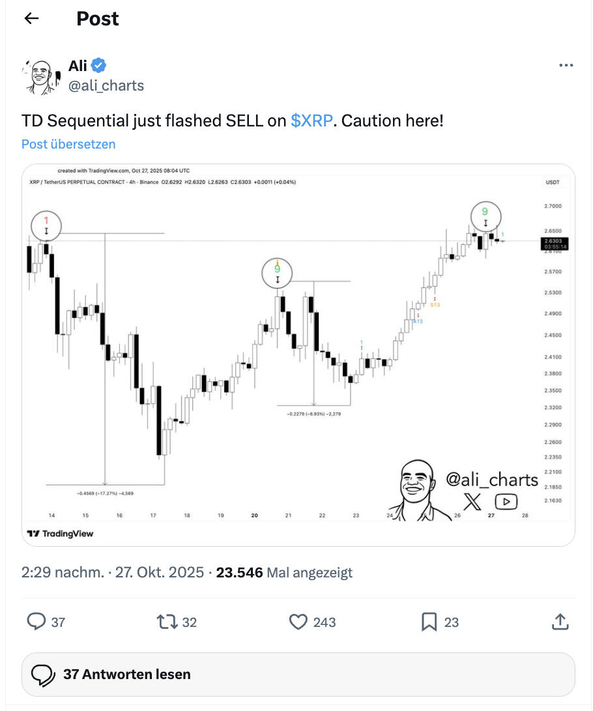
Task: Click the Ali display name
Action: 78,65
